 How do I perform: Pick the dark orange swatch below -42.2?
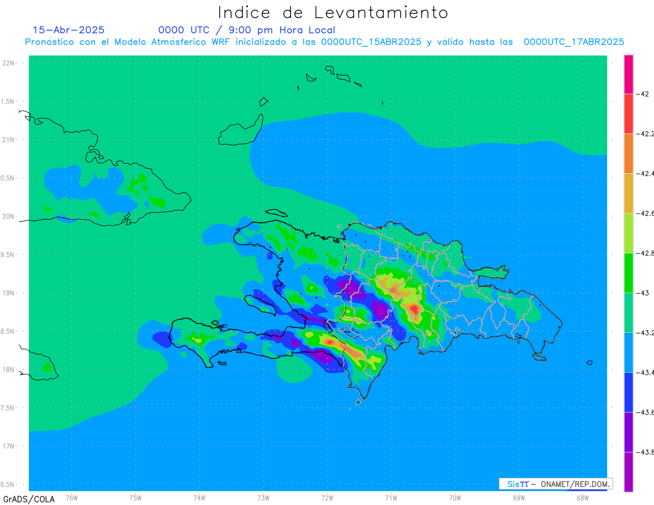628,153
